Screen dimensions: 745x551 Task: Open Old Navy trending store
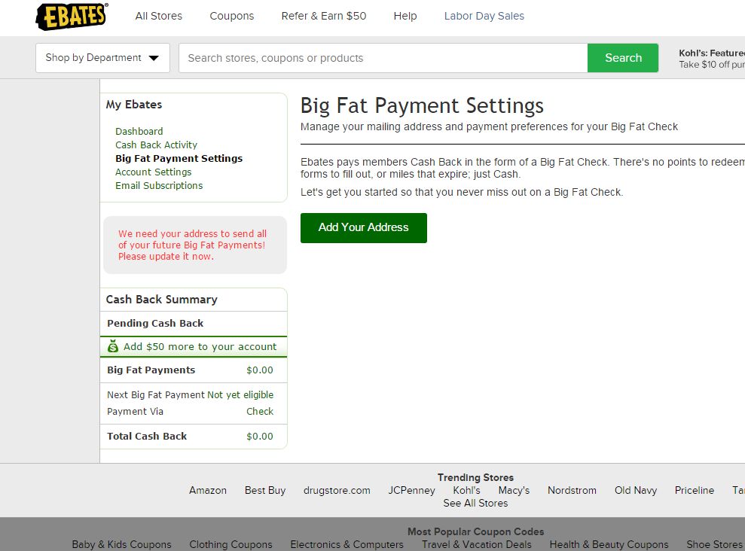(x=636, y=491)
